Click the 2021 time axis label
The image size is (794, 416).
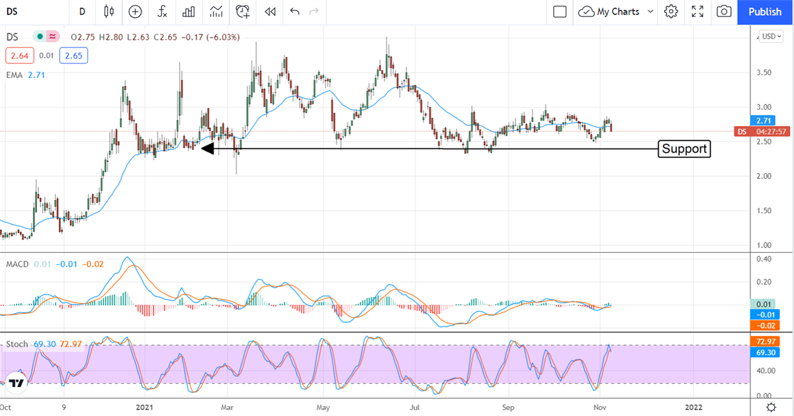click(x=144, y=407)
